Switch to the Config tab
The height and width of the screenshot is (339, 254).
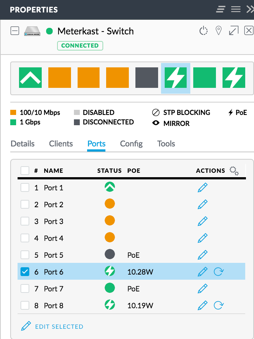[x=131, y=144]
